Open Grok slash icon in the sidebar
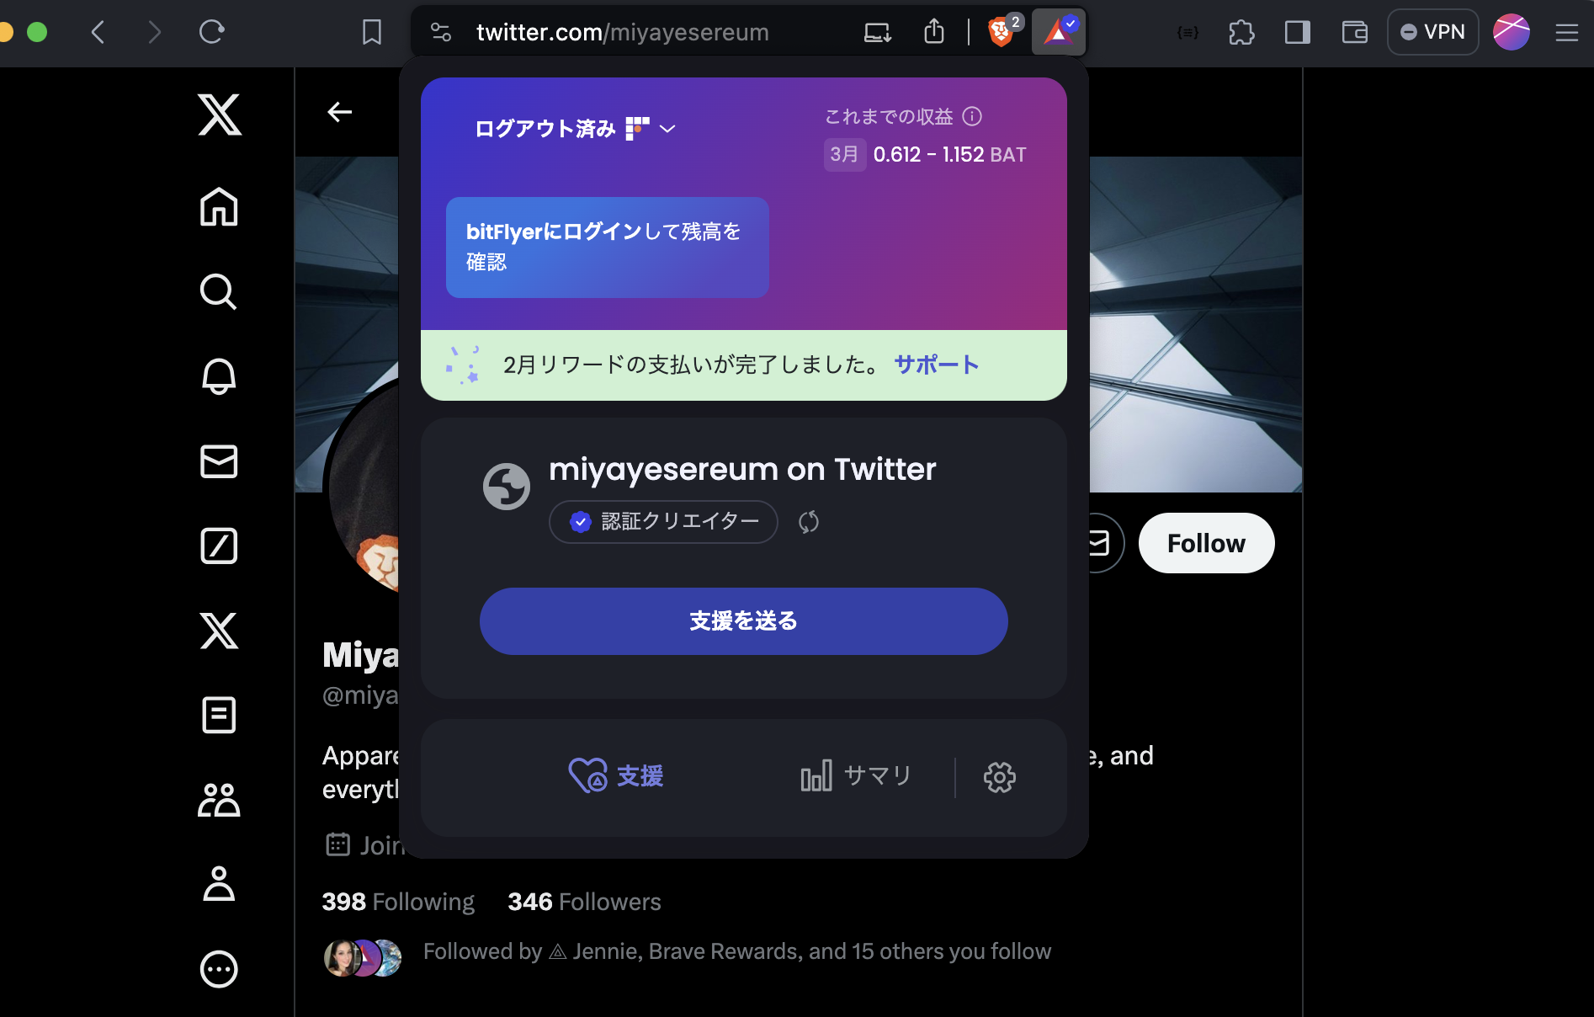This screenshot has width=1594, height=1017. [219, 546]
